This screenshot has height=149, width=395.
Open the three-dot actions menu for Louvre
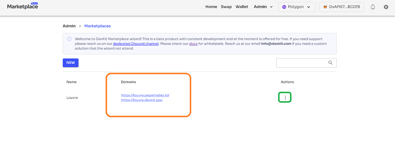(x=285, y=97)
